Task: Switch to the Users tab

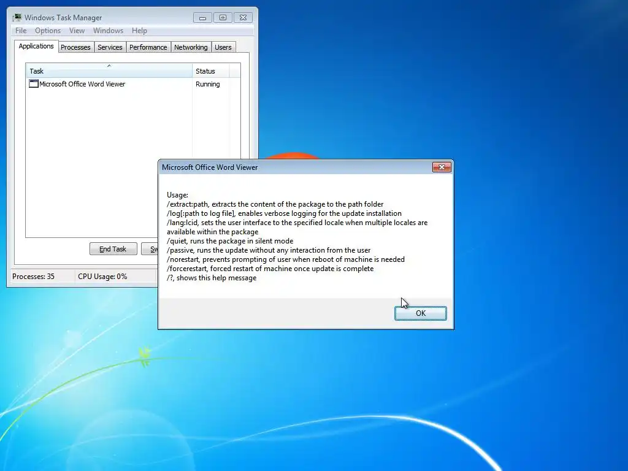Action: coord(223,47)
